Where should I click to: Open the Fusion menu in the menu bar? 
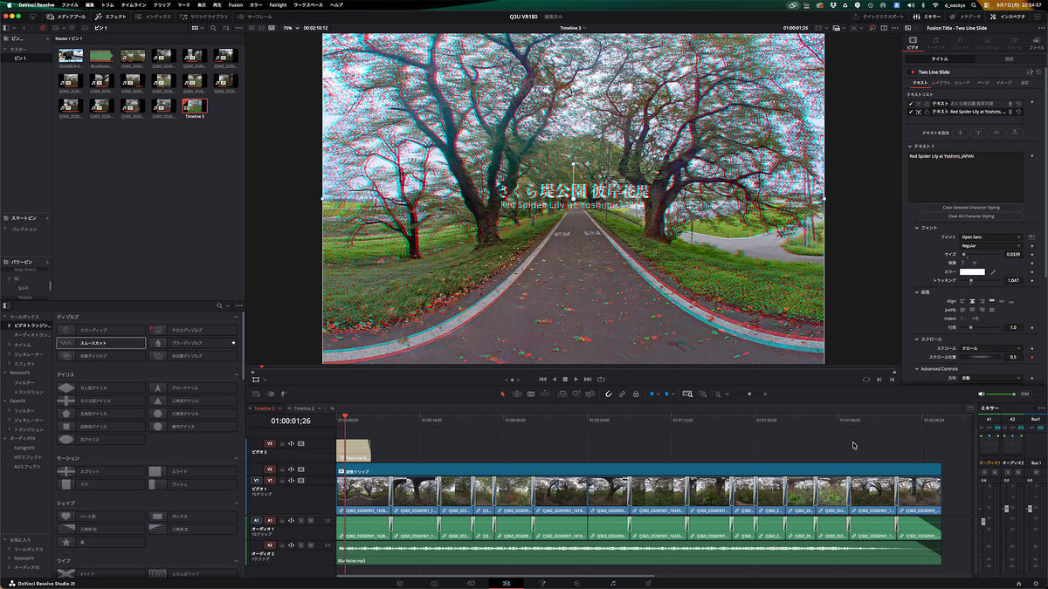236,5
